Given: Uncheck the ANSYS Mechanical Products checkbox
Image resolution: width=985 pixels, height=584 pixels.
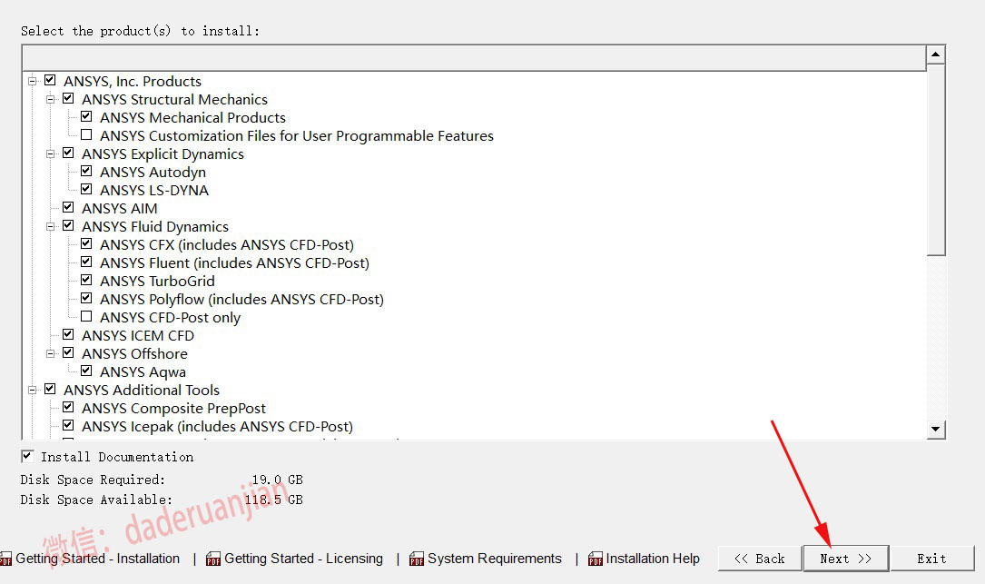Looking at the screenshot, I should [x=86, y=117].
